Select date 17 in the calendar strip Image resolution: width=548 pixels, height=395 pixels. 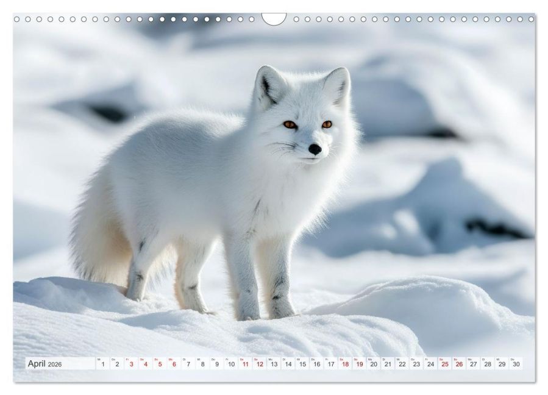(331, 364)
